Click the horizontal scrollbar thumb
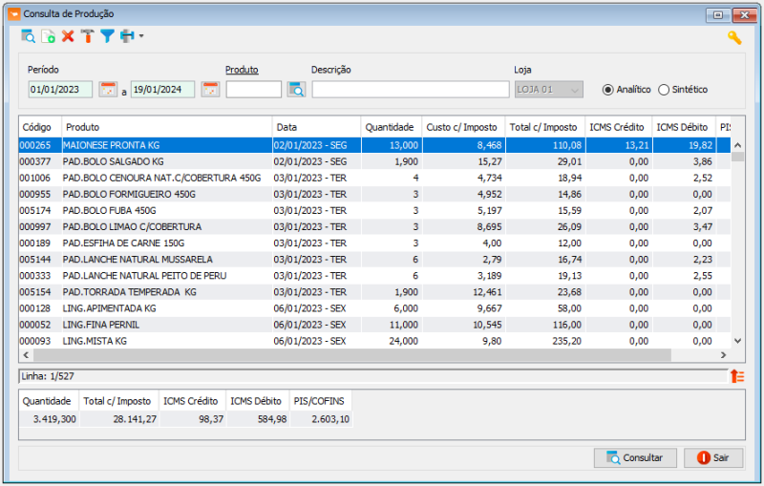This screenshot has height=486, width=764. click(351, 355)
